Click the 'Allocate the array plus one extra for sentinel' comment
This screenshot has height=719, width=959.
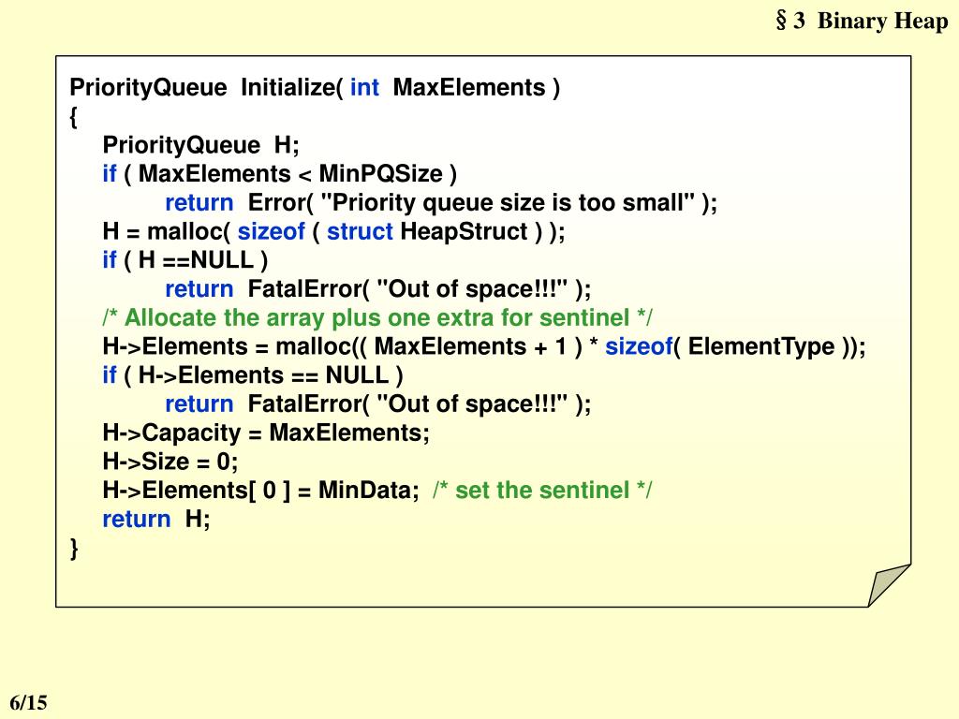click(377, 318)
